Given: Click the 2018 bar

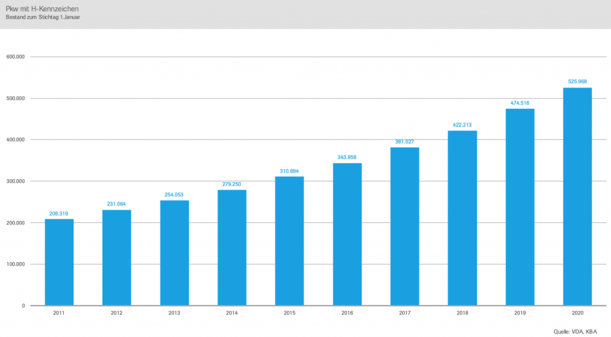Looking at the screenshot, I should pyautogui.click(x=462, y=218).
